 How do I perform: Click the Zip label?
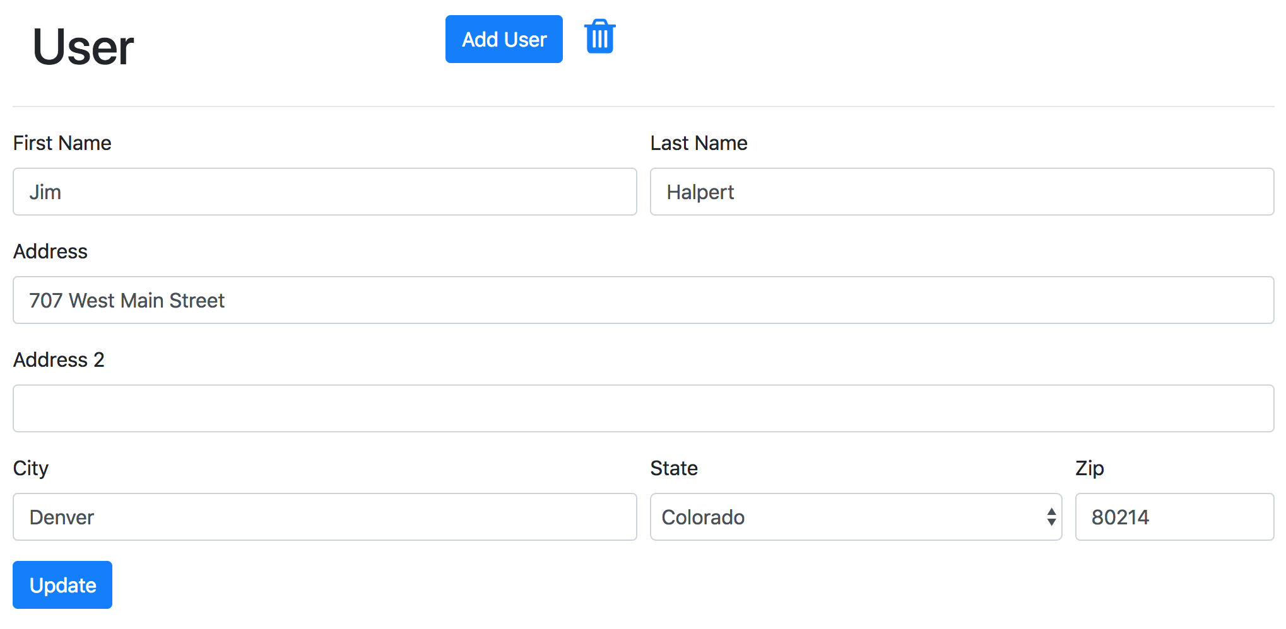coord(1089,468)
